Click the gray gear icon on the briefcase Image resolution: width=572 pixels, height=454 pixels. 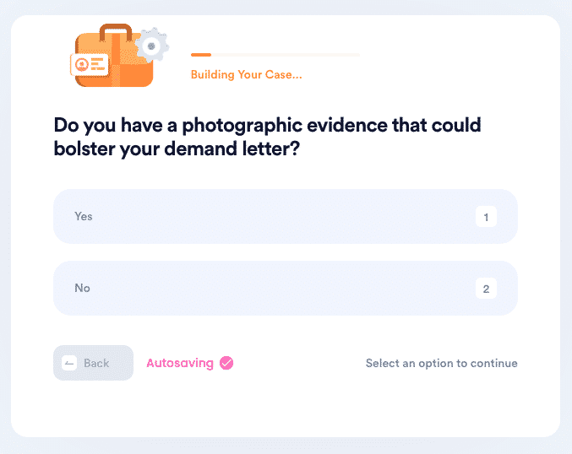tap(152, 46)
